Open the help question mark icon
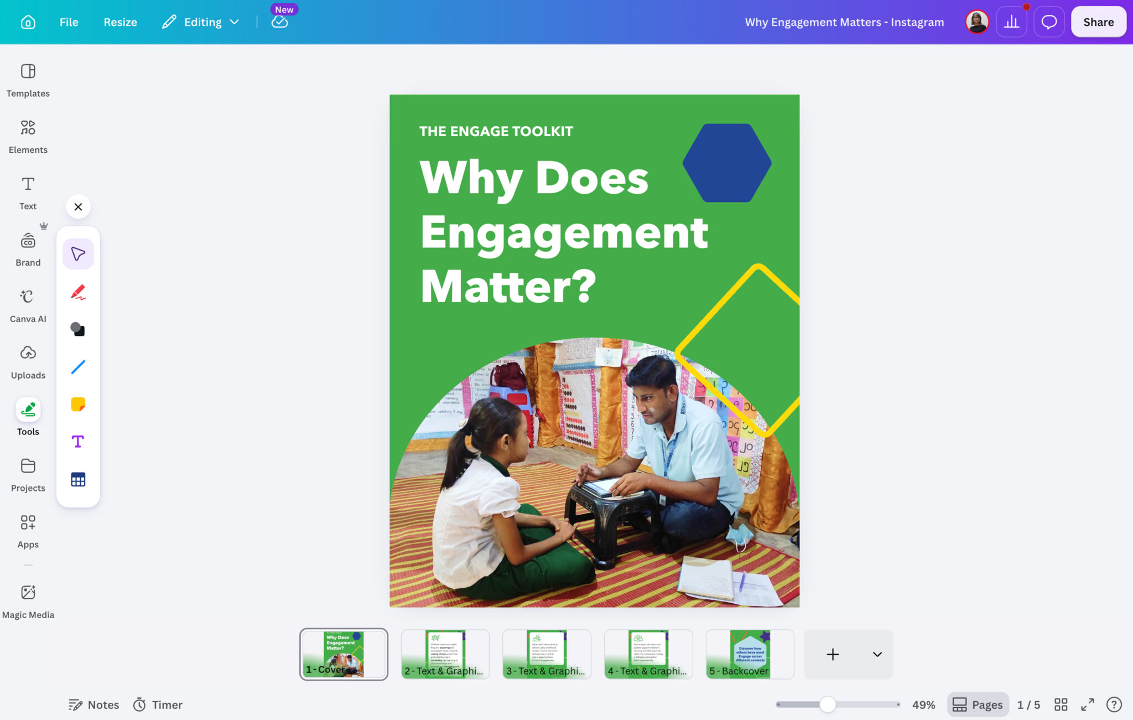 pos(1114,705)
